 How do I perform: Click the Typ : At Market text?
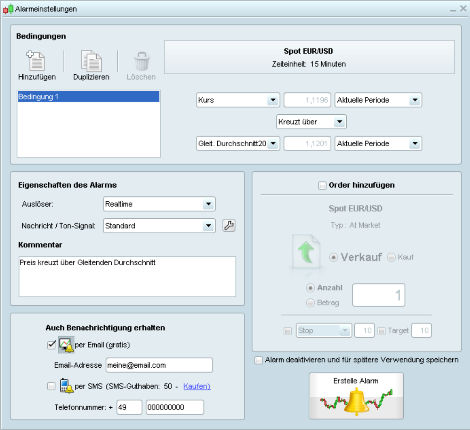(356, 225)
